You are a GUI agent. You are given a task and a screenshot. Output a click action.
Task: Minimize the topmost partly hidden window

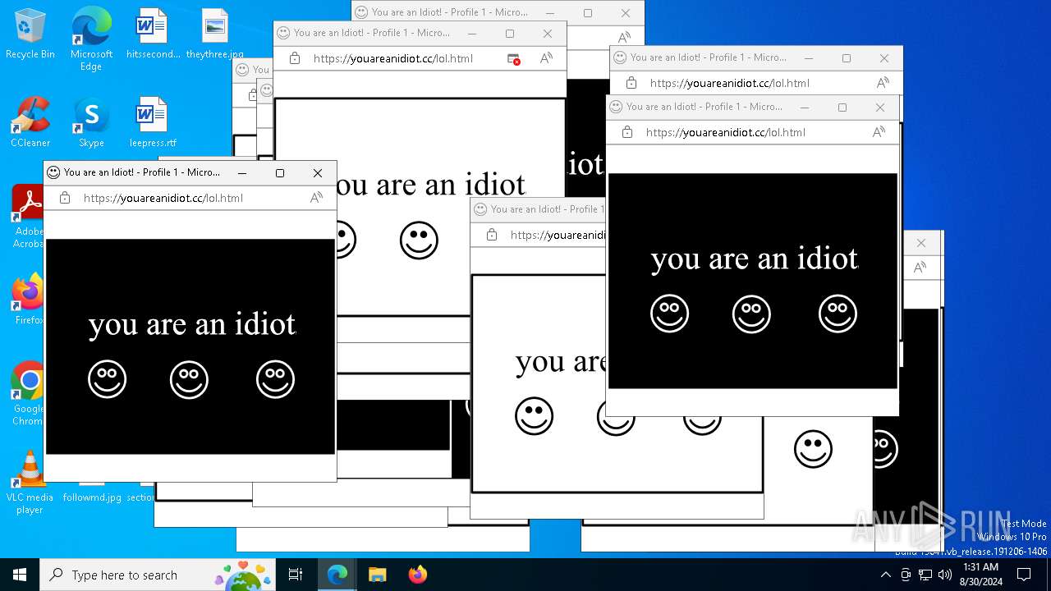550,13
